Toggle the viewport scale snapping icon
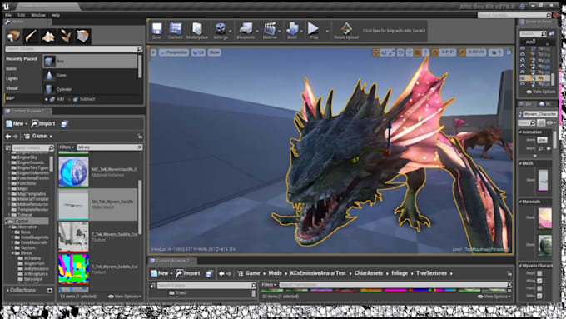 (462, 52)
